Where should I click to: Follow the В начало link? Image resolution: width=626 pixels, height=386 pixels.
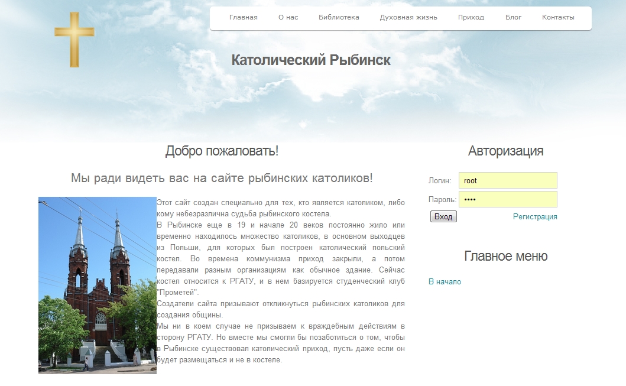click(445, 282)
